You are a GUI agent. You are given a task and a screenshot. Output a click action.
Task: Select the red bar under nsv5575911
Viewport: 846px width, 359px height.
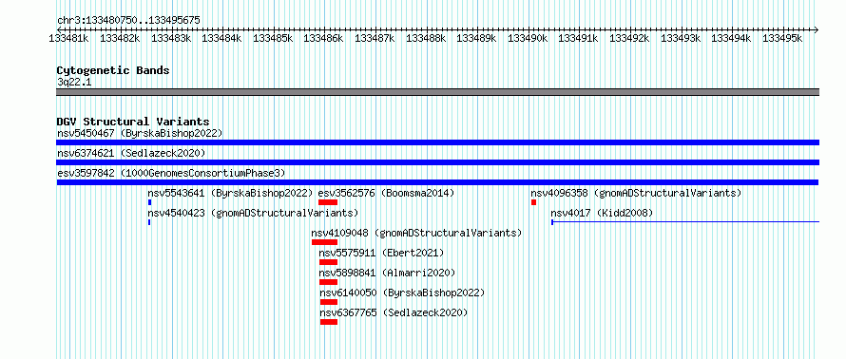pyautogui.click(x=328, y=262)
